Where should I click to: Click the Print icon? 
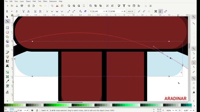(22, 6)
